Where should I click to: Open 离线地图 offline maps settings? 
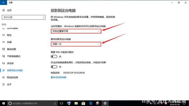point(12,49)
